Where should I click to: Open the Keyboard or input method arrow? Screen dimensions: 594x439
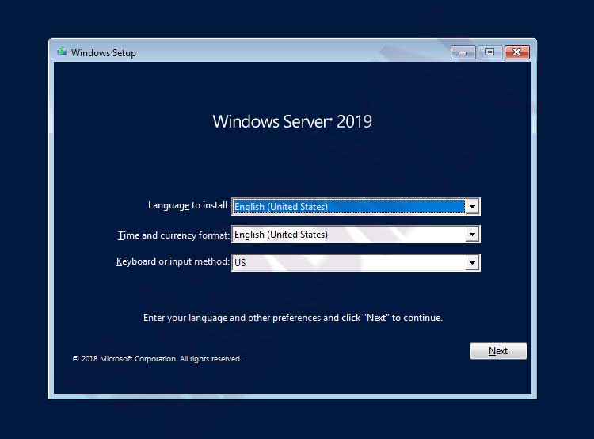(472, 263)
